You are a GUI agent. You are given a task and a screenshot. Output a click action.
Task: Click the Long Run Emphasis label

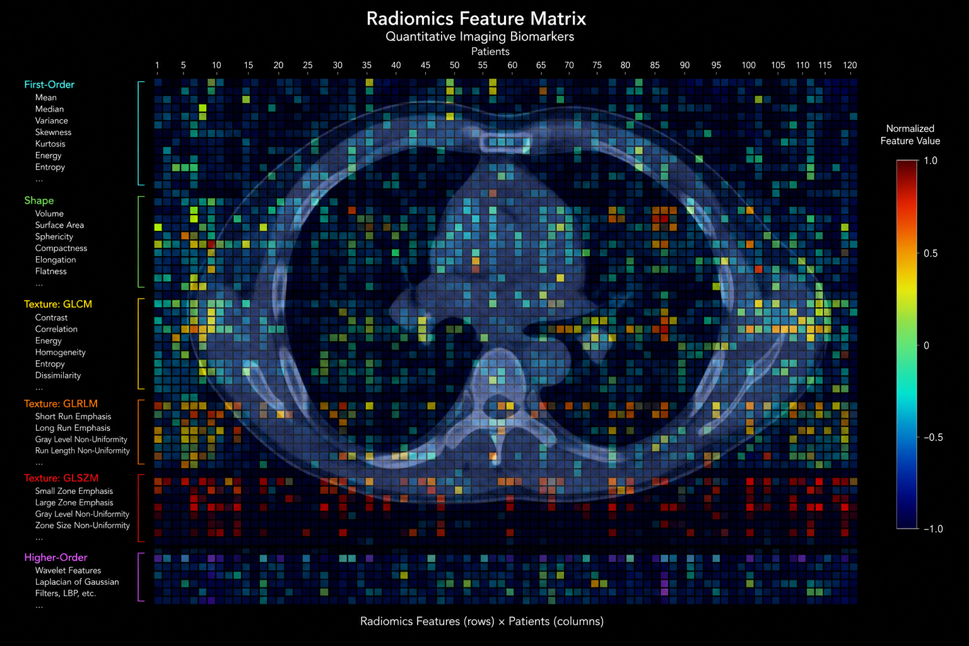[73, 428]
